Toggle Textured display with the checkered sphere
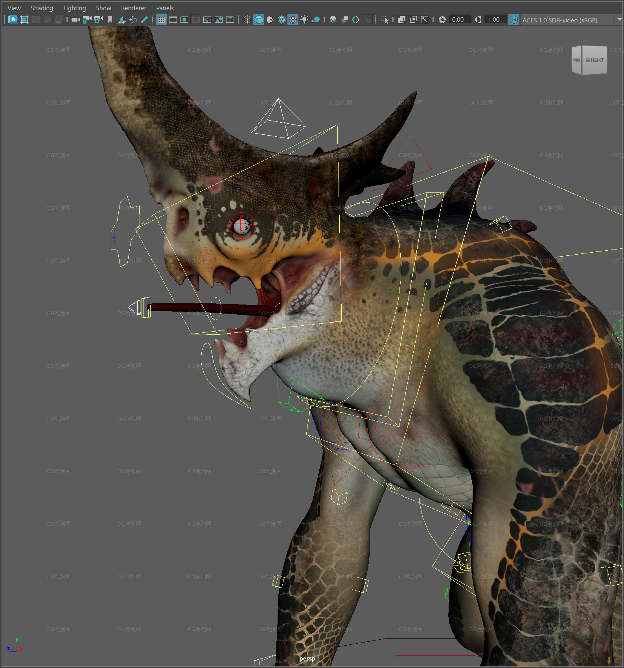 click(x=293, y=20)
